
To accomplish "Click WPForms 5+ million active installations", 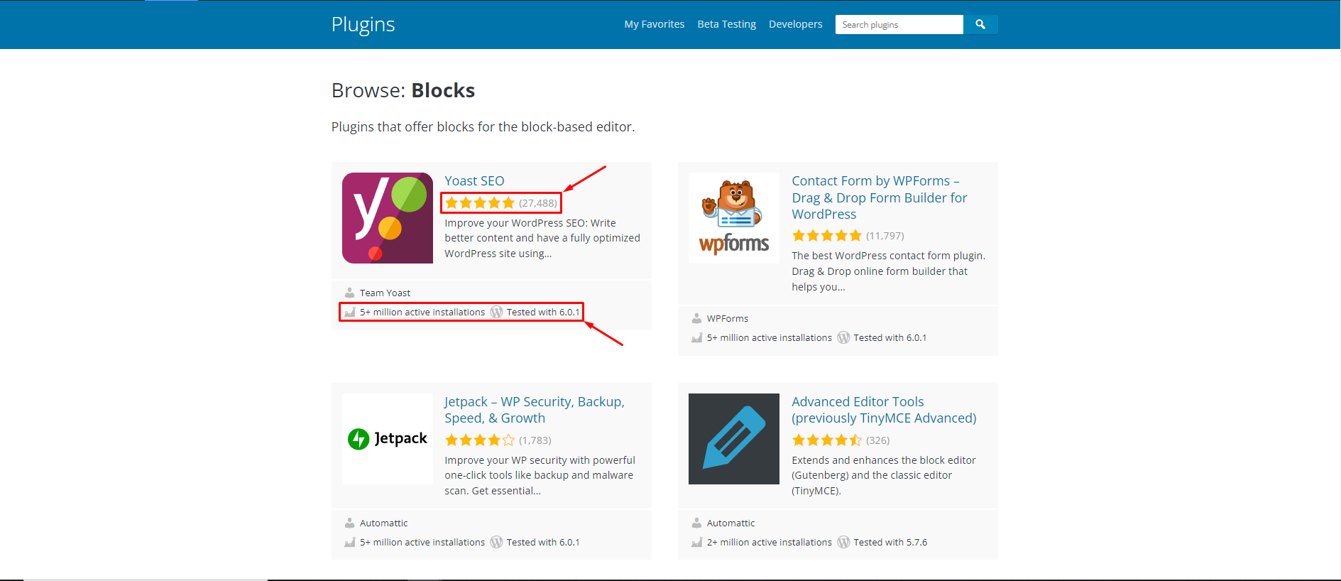I will 770,337.
